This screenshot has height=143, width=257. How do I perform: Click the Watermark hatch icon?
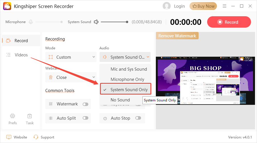pos(51,104)
